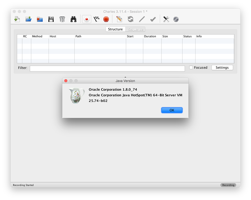Click the Validate checkmark icon
This screenshot has height=200, width=251.
153,19
